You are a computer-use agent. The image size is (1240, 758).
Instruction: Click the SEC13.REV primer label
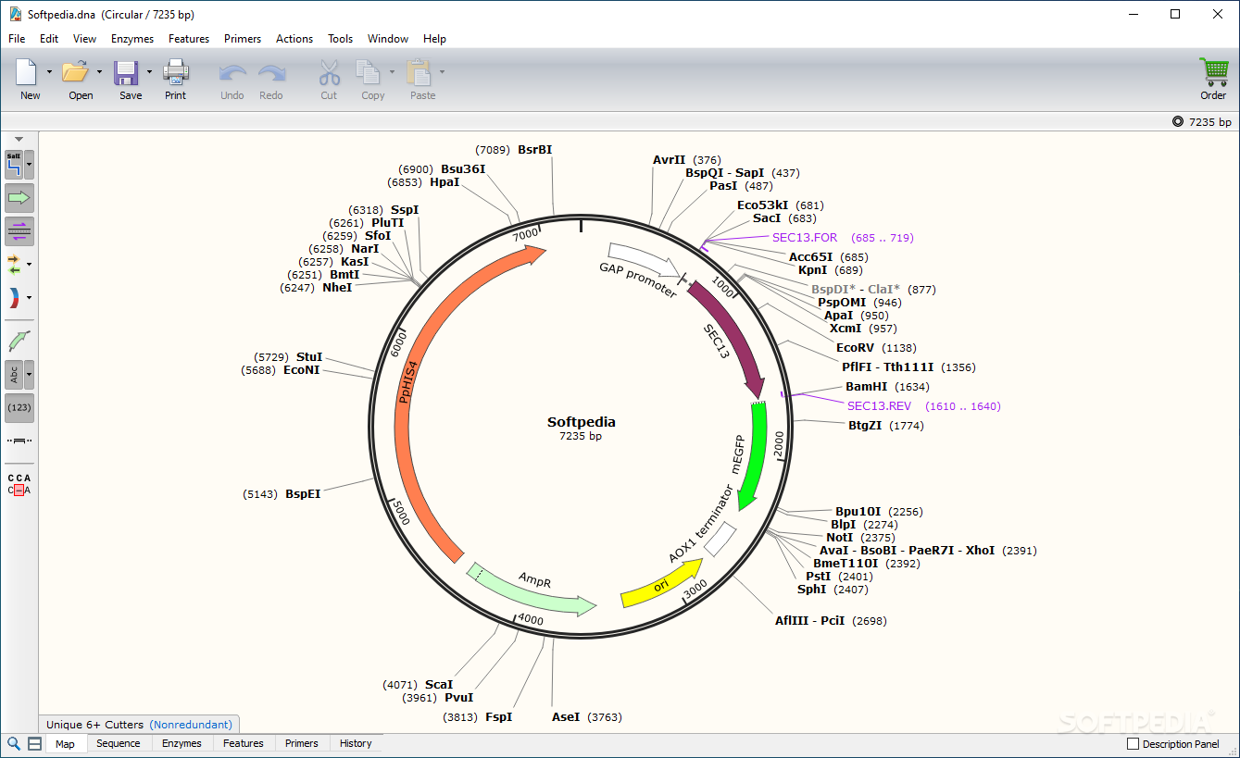pyautogui.click(x=879, y=406)
